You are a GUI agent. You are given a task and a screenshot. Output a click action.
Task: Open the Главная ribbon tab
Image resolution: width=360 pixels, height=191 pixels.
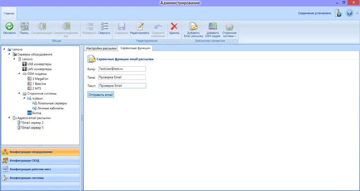coord(9,14)
